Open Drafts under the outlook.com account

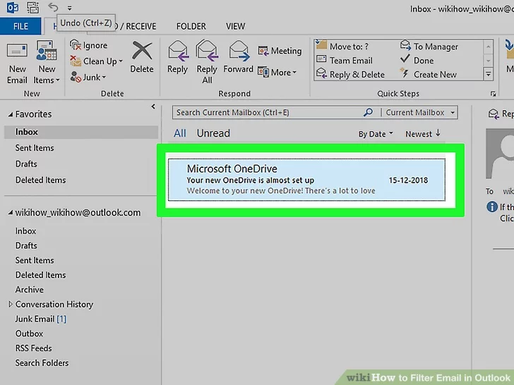[26, 245]
